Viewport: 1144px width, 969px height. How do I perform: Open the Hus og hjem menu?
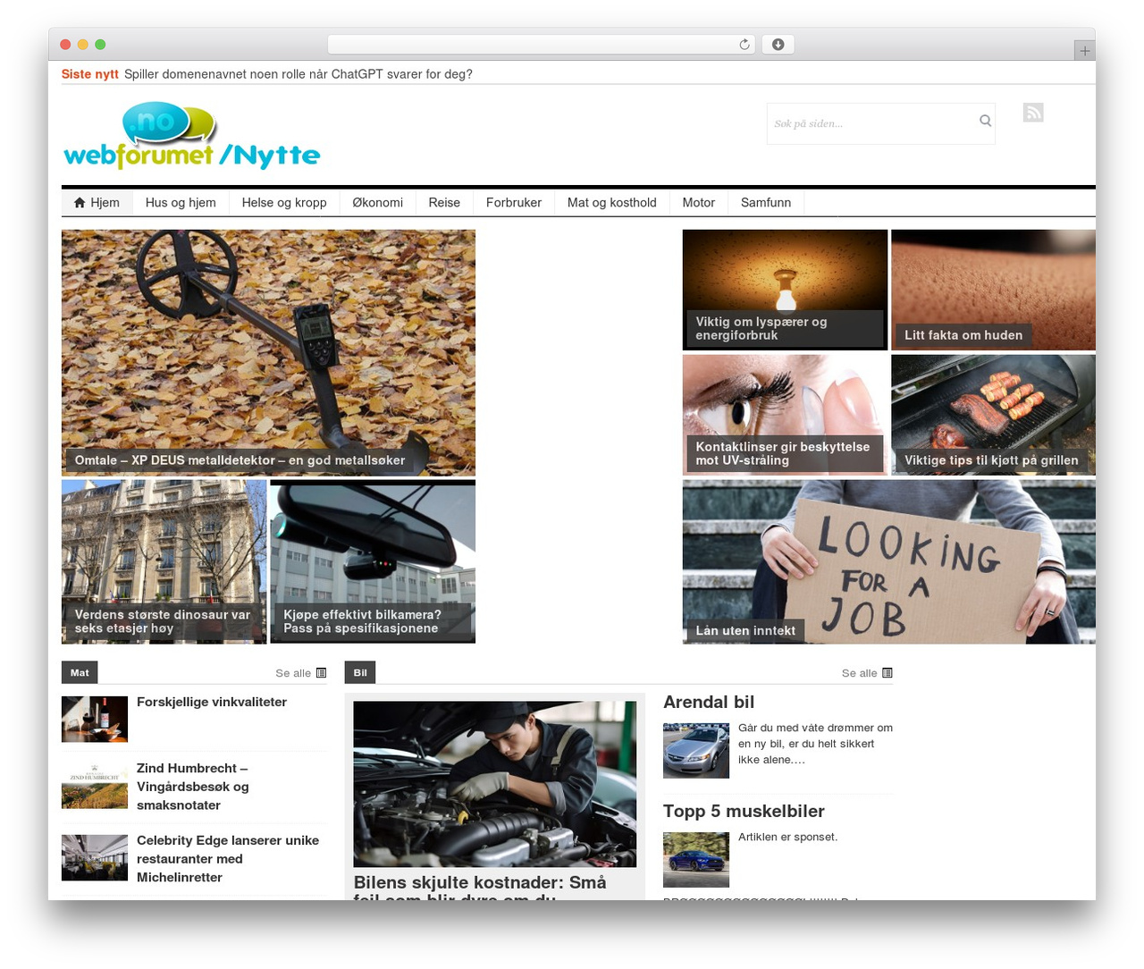pyautogui.click(x=181, y=203)
